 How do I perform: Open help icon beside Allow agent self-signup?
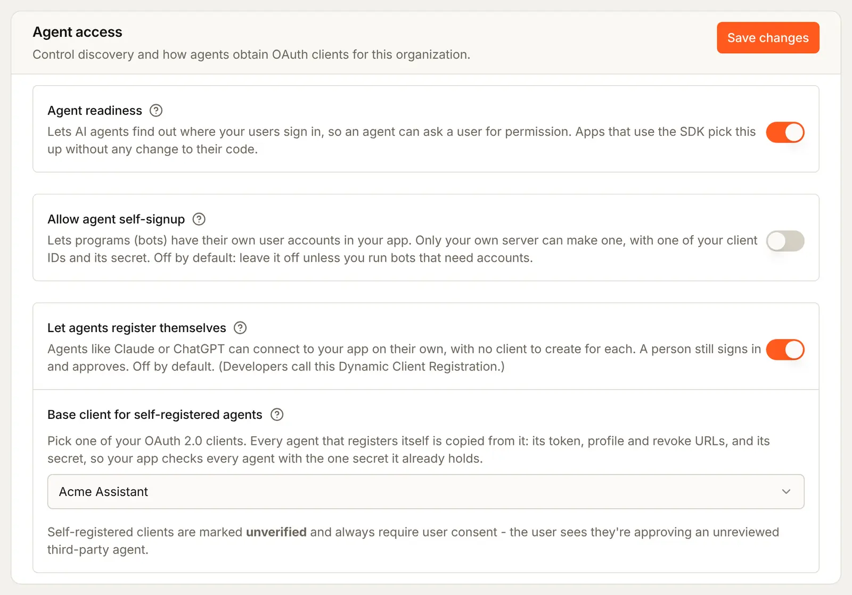click(199, 219)
